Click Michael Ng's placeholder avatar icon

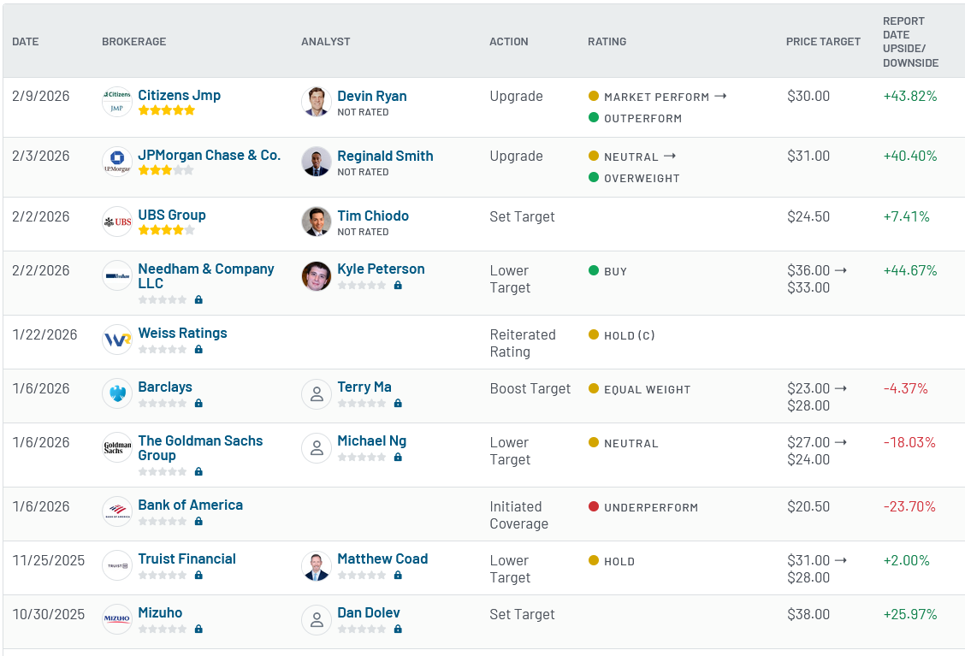pos(317,447)
